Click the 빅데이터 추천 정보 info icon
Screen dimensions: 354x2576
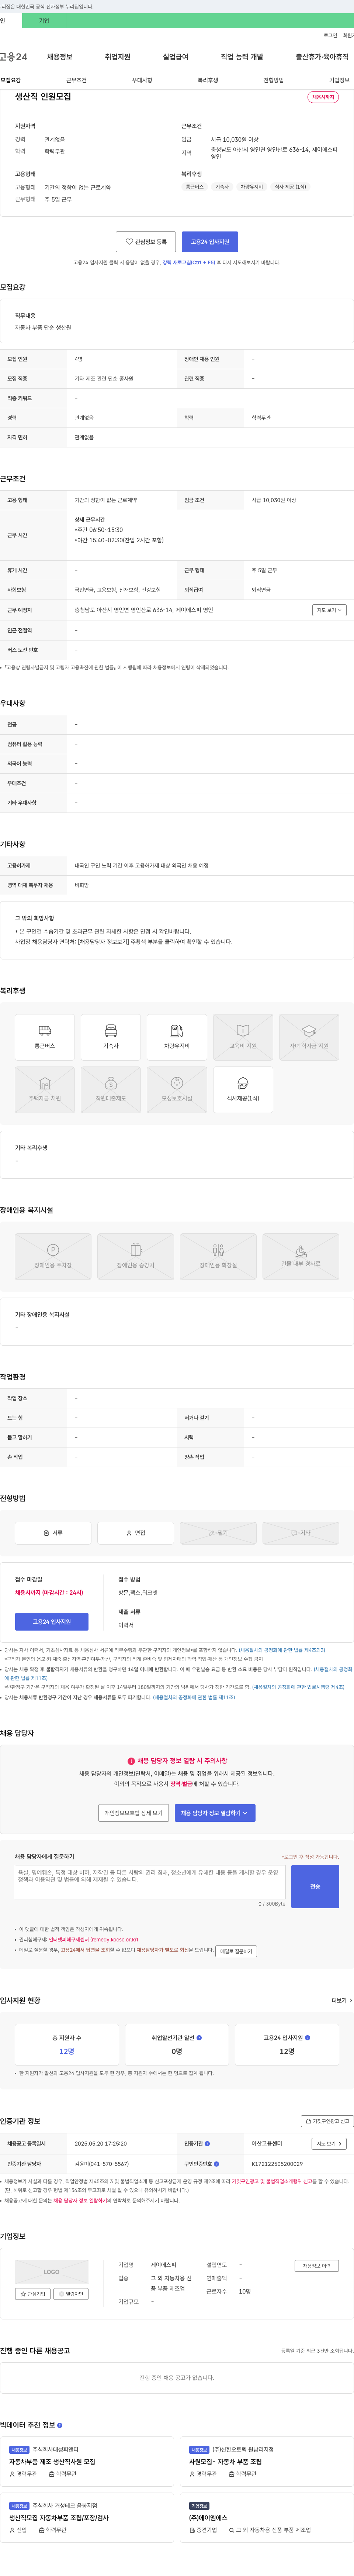(x=60, y=2425)
